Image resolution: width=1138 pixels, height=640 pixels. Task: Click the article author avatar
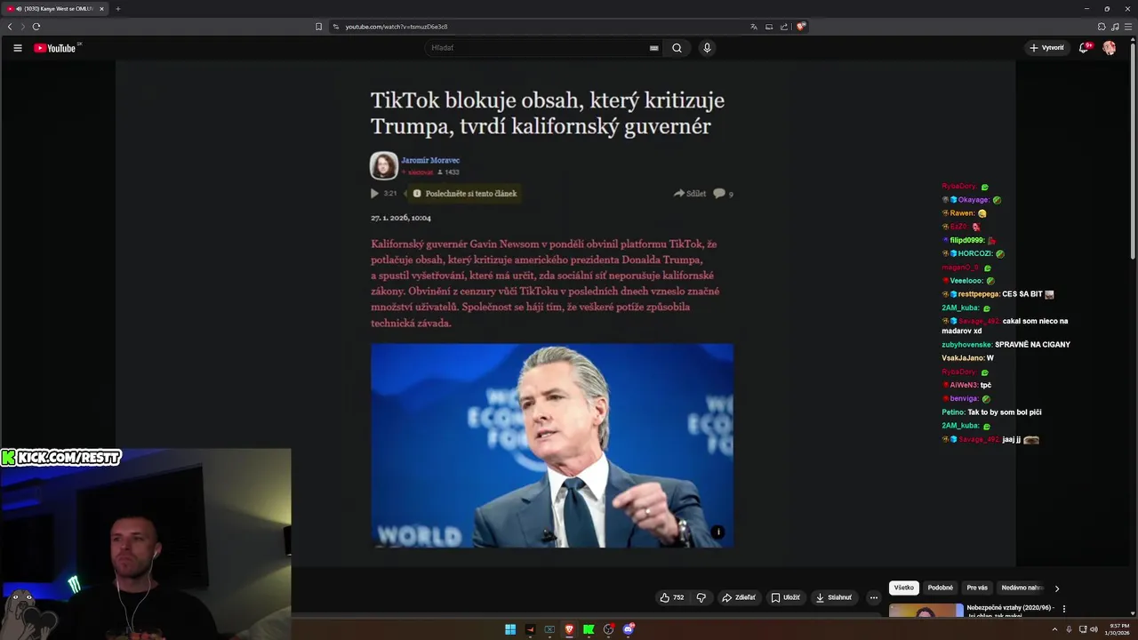pyautogui.click(x=384, y=165)
